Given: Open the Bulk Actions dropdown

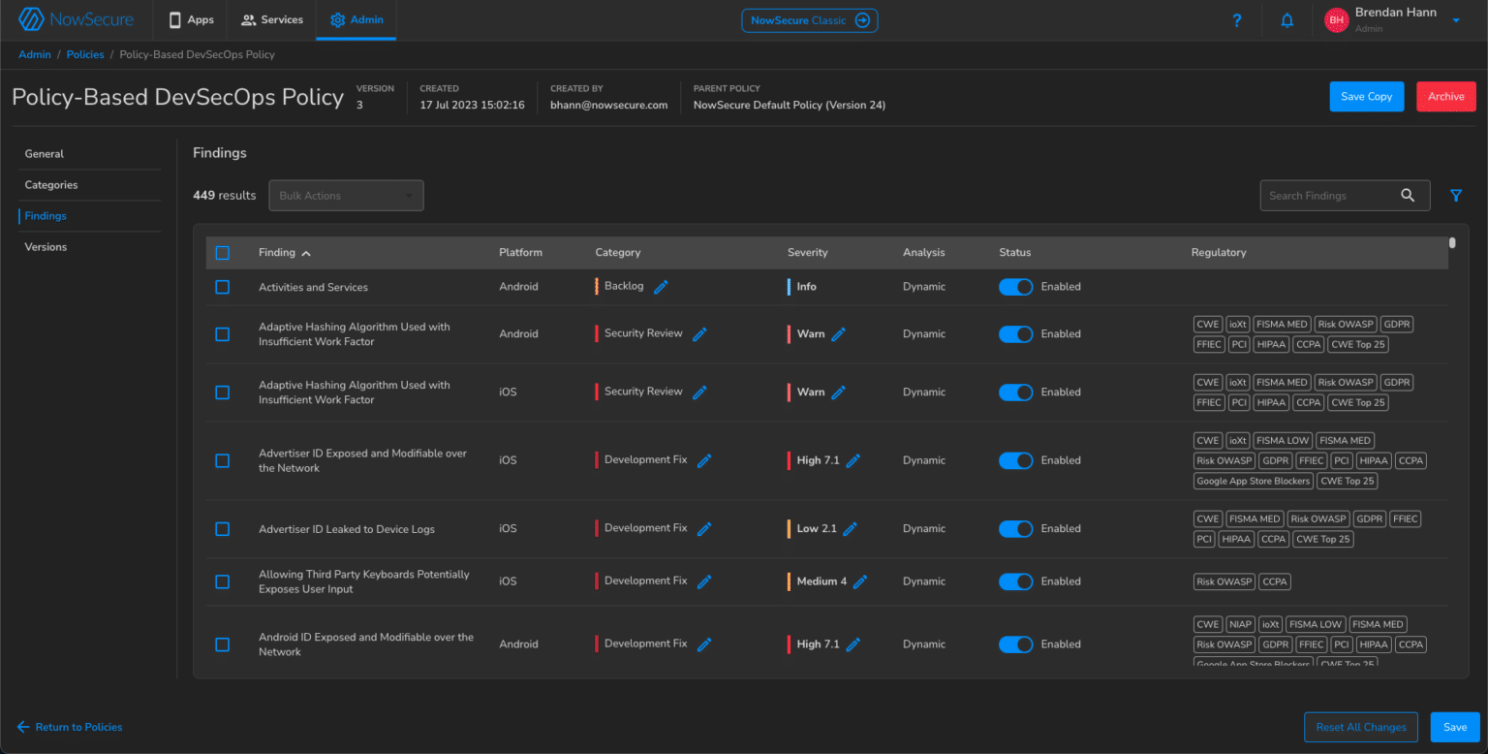Looking at the screenshot, I should point(346,196).
